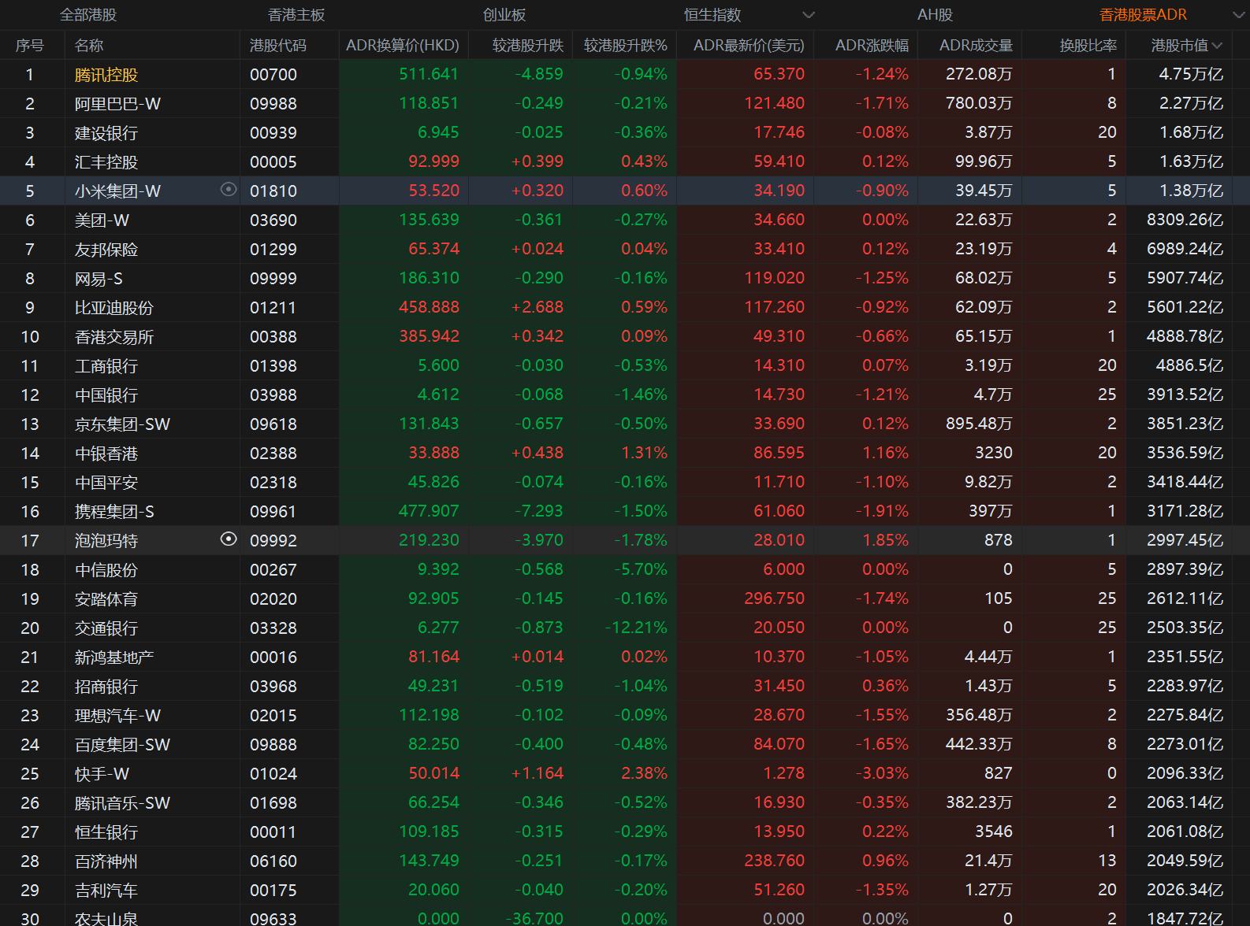Viewport: 1250px width, 926px height.
Task: Select 招商银行 stock name
Action: click(106, 686)
